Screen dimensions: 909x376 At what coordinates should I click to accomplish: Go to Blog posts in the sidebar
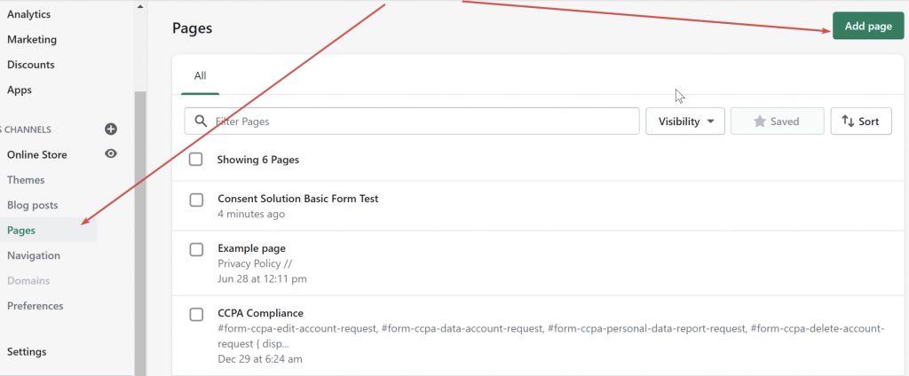32,205
